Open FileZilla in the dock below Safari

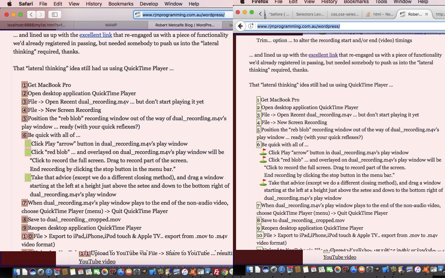pyautogui.click(x=217, y=272)
